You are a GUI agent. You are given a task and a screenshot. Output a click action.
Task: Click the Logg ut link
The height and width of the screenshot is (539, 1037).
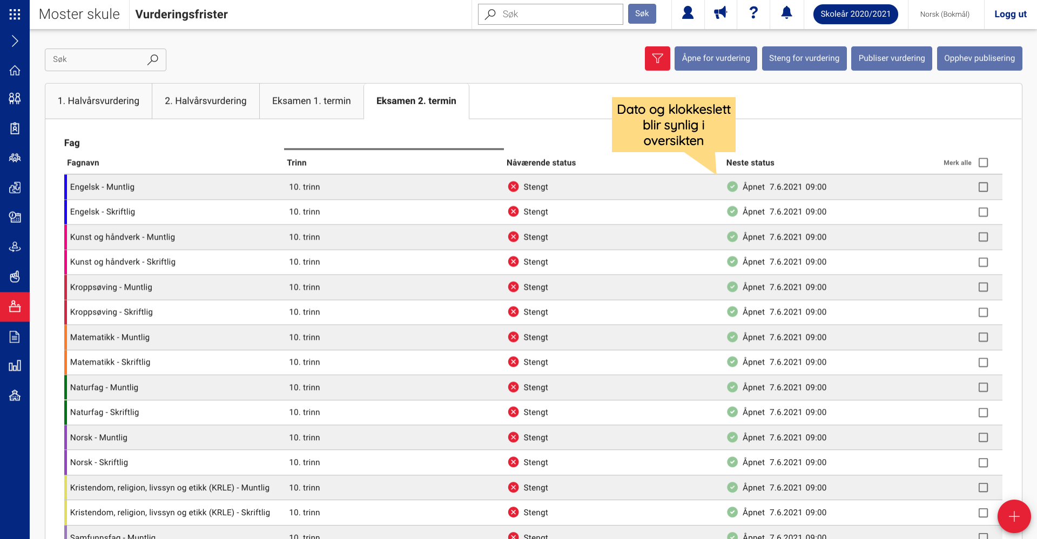[x=1010, y=14]
